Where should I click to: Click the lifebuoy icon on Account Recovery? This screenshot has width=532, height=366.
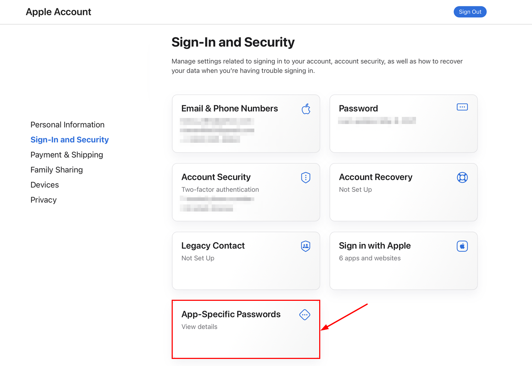(x=462, y=177)
